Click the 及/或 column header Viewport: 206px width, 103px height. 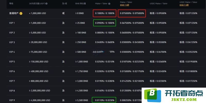click(x=65, y=4)
